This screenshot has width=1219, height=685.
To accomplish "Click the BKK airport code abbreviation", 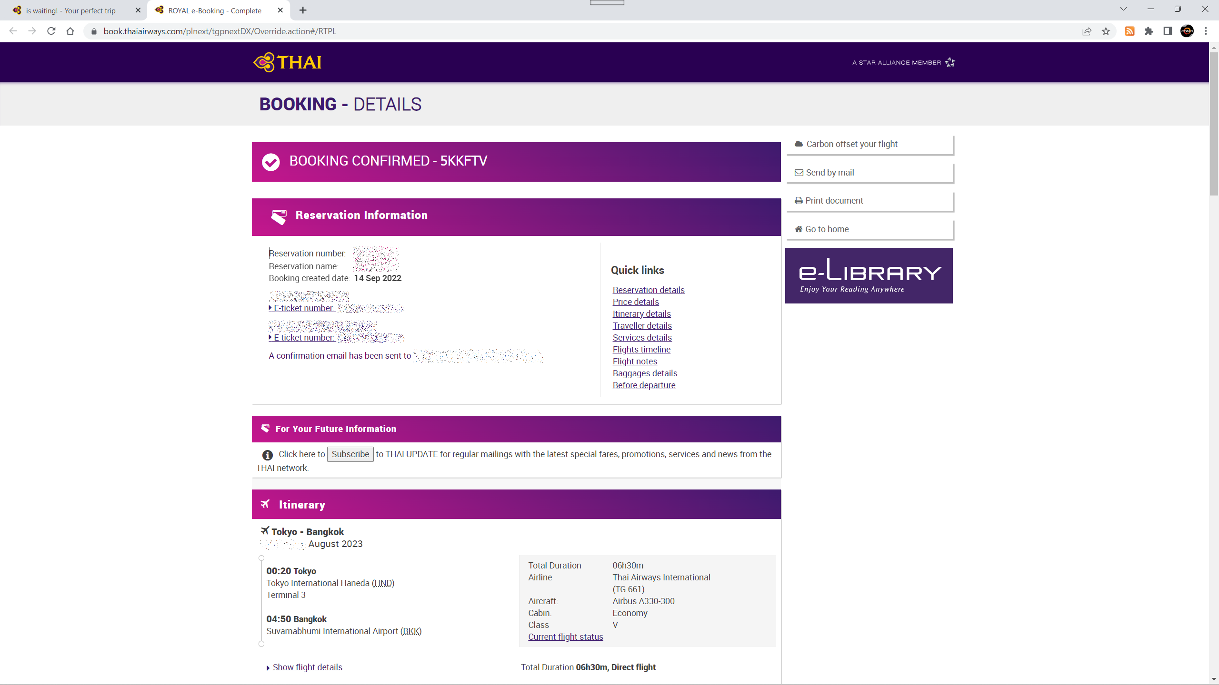I will point(410,631).
